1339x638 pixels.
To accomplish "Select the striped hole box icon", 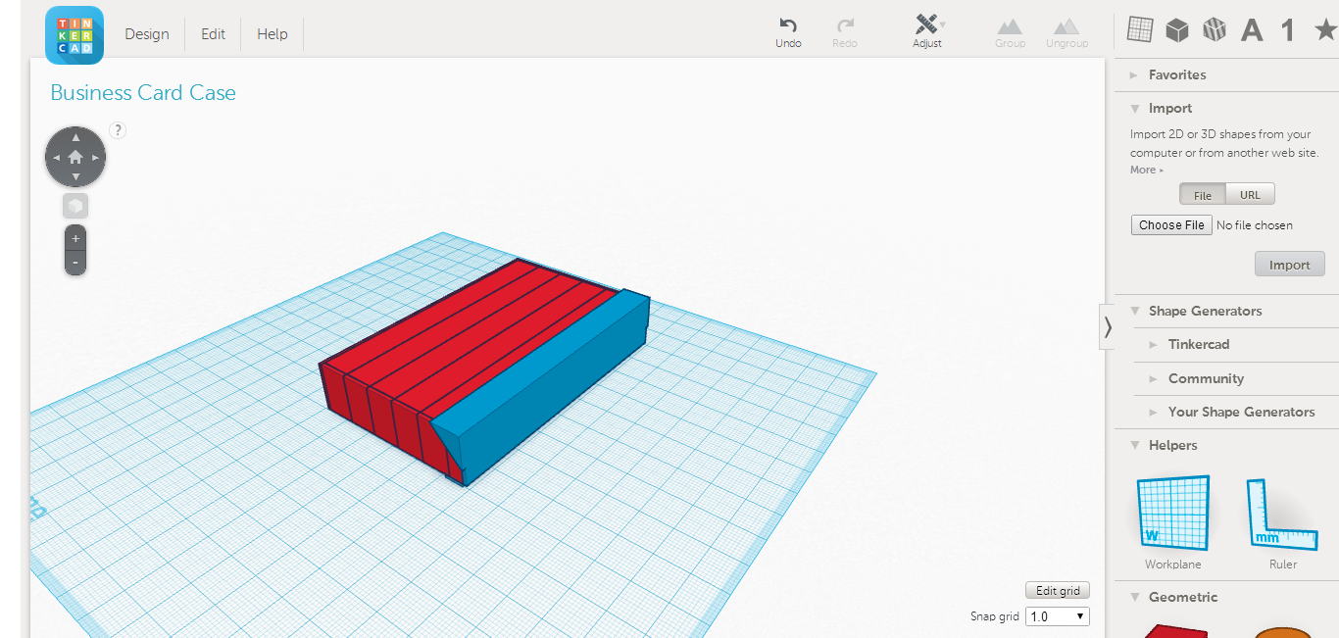I will tap(1215, 30).
